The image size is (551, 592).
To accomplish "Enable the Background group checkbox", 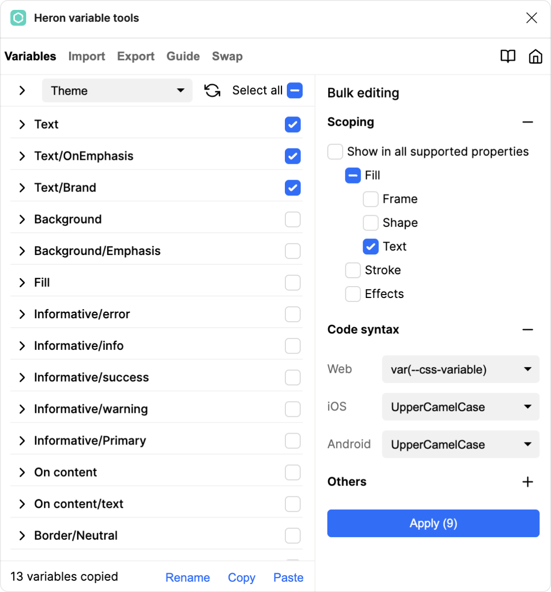I will coord(293,220).
